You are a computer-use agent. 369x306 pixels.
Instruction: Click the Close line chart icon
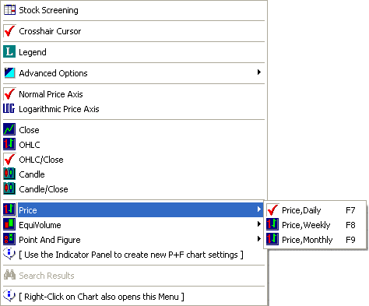(x=9, y=129)
